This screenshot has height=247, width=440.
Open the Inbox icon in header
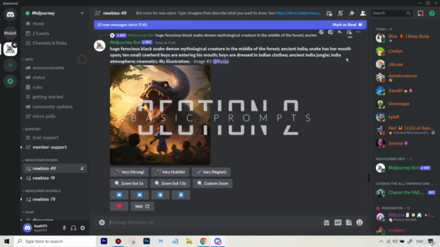(x=420, y=13)
